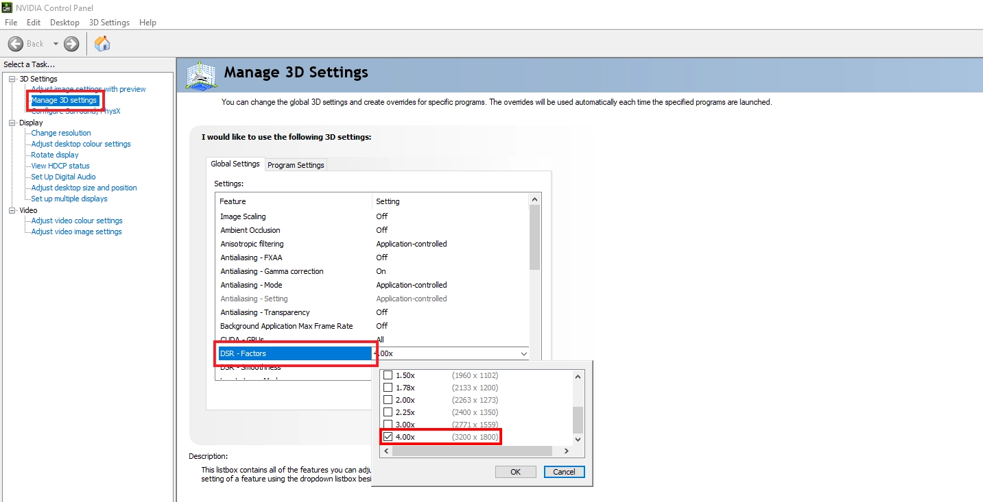The height and width of the screenshot is (502, 983).
Task: Click the DSR popup horizontal scrollbar thumb
Action: (x=472, y=451)
